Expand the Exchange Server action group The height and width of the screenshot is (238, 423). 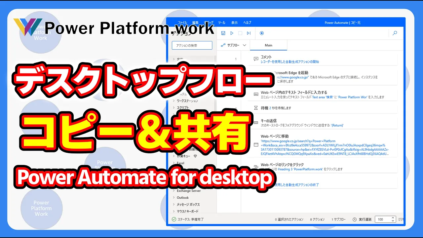pyautogui.click(x=173, y=191)
